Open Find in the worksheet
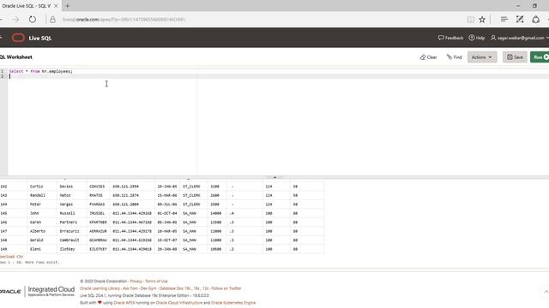The width and height of the screenshot is (549, 308). coord(455,57)
